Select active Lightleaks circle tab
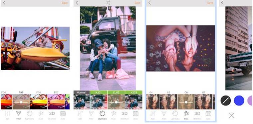Image resolution: width=253 pixels, height=124 pixels. tap(102, 115)
